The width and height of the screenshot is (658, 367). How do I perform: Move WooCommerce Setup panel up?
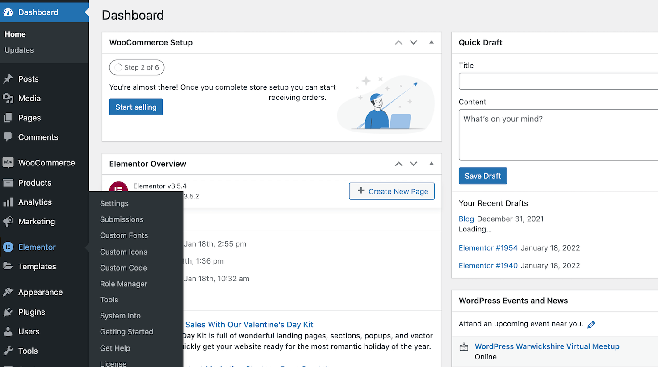[398, 42]
